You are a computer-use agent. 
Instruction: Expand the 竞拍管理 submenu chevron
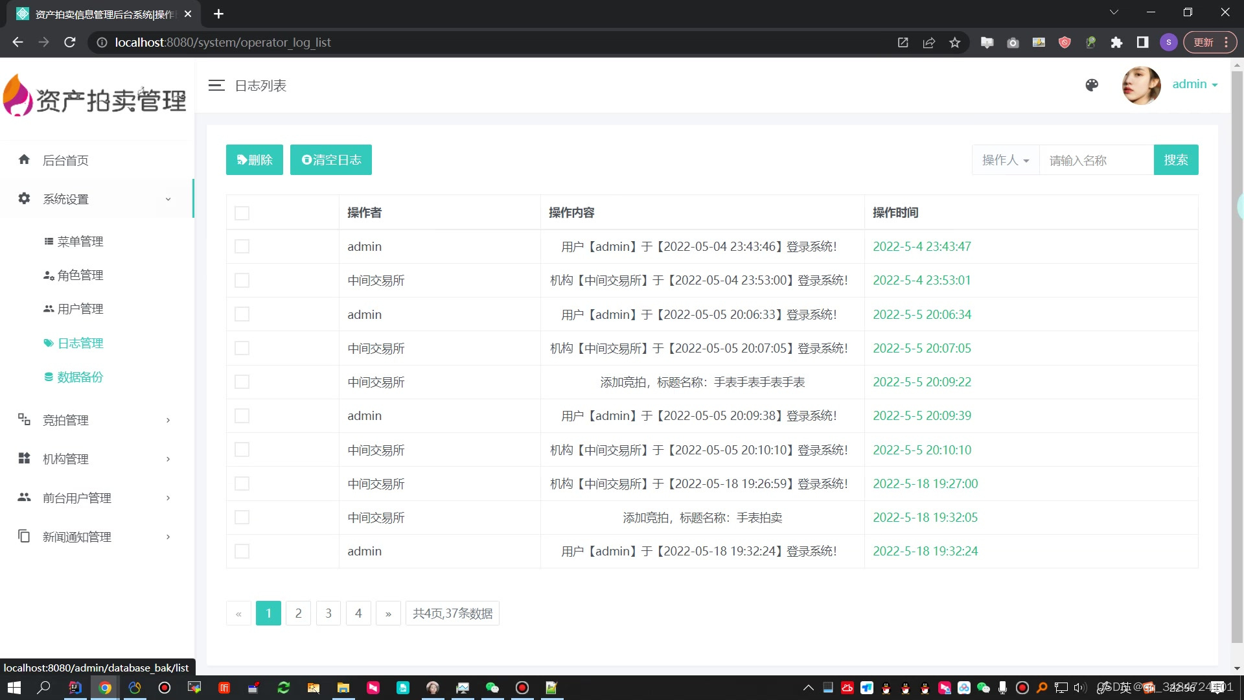coord(168,420)
